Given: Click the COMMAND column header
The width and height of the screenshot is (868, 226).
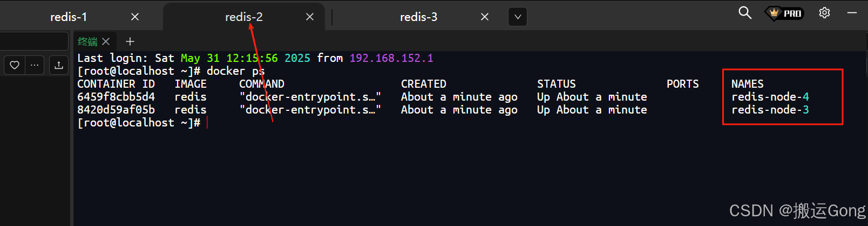Looking at the screenshot, I should click(x=262, y=84).
